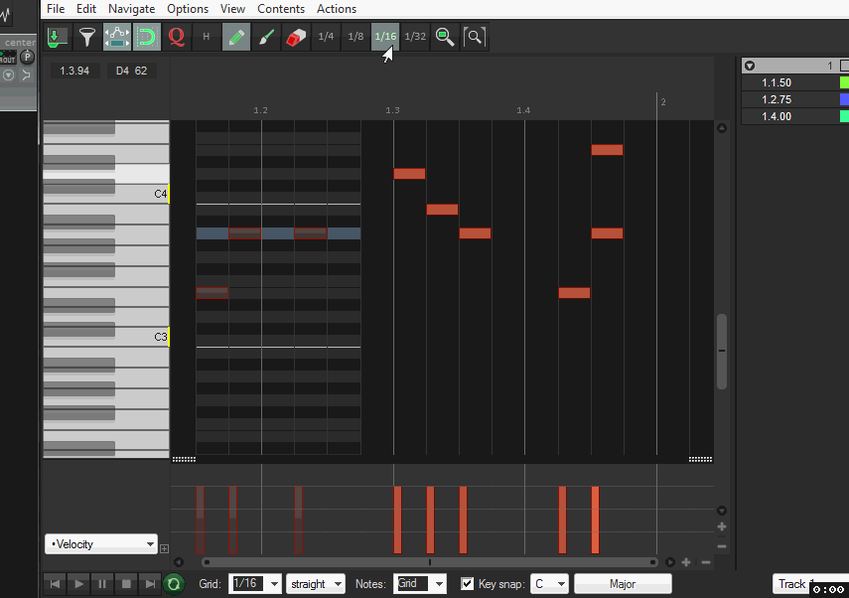
Task: Open the Navigate menu
Action: click(132, 9)
